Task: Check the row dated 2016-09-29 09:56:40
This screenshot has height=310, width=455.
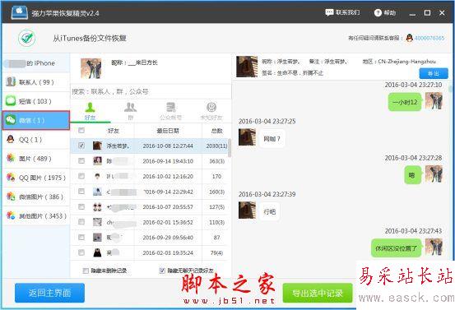Action: click(x=81, y=238)
